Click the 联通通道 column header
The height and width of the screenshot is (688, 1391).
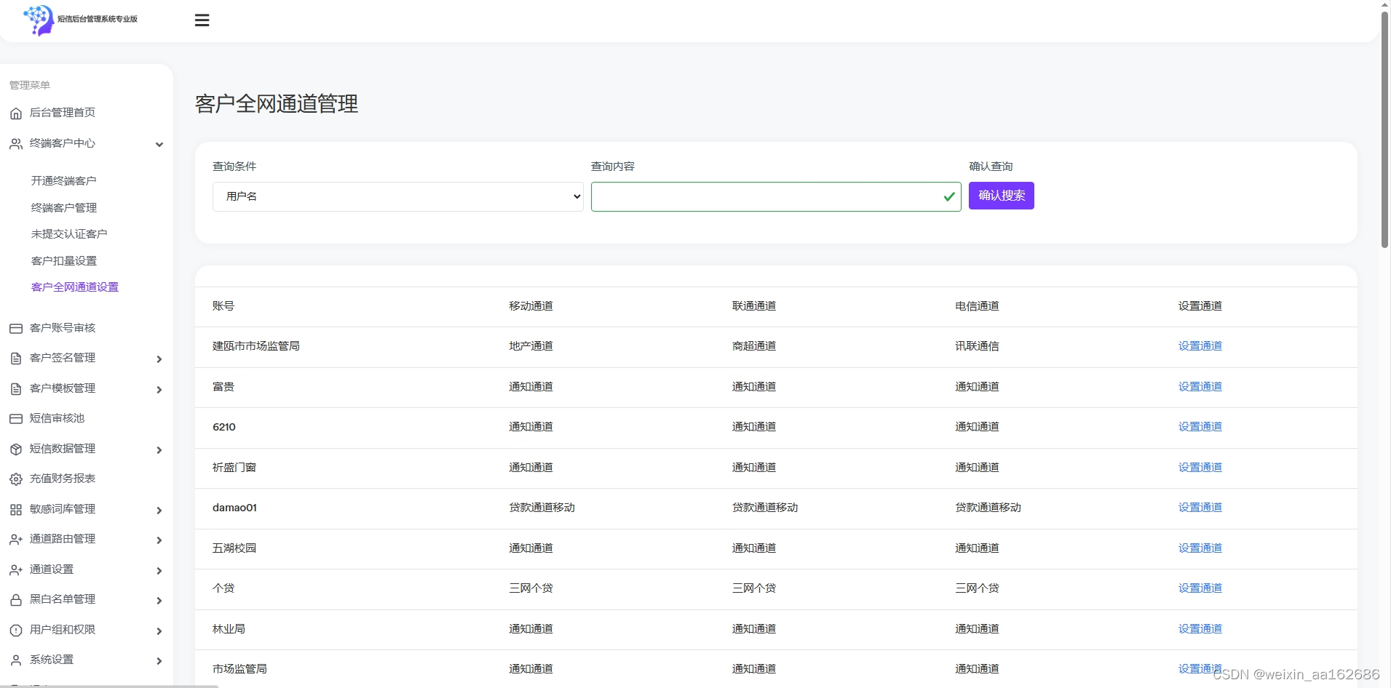click(753, 306)
